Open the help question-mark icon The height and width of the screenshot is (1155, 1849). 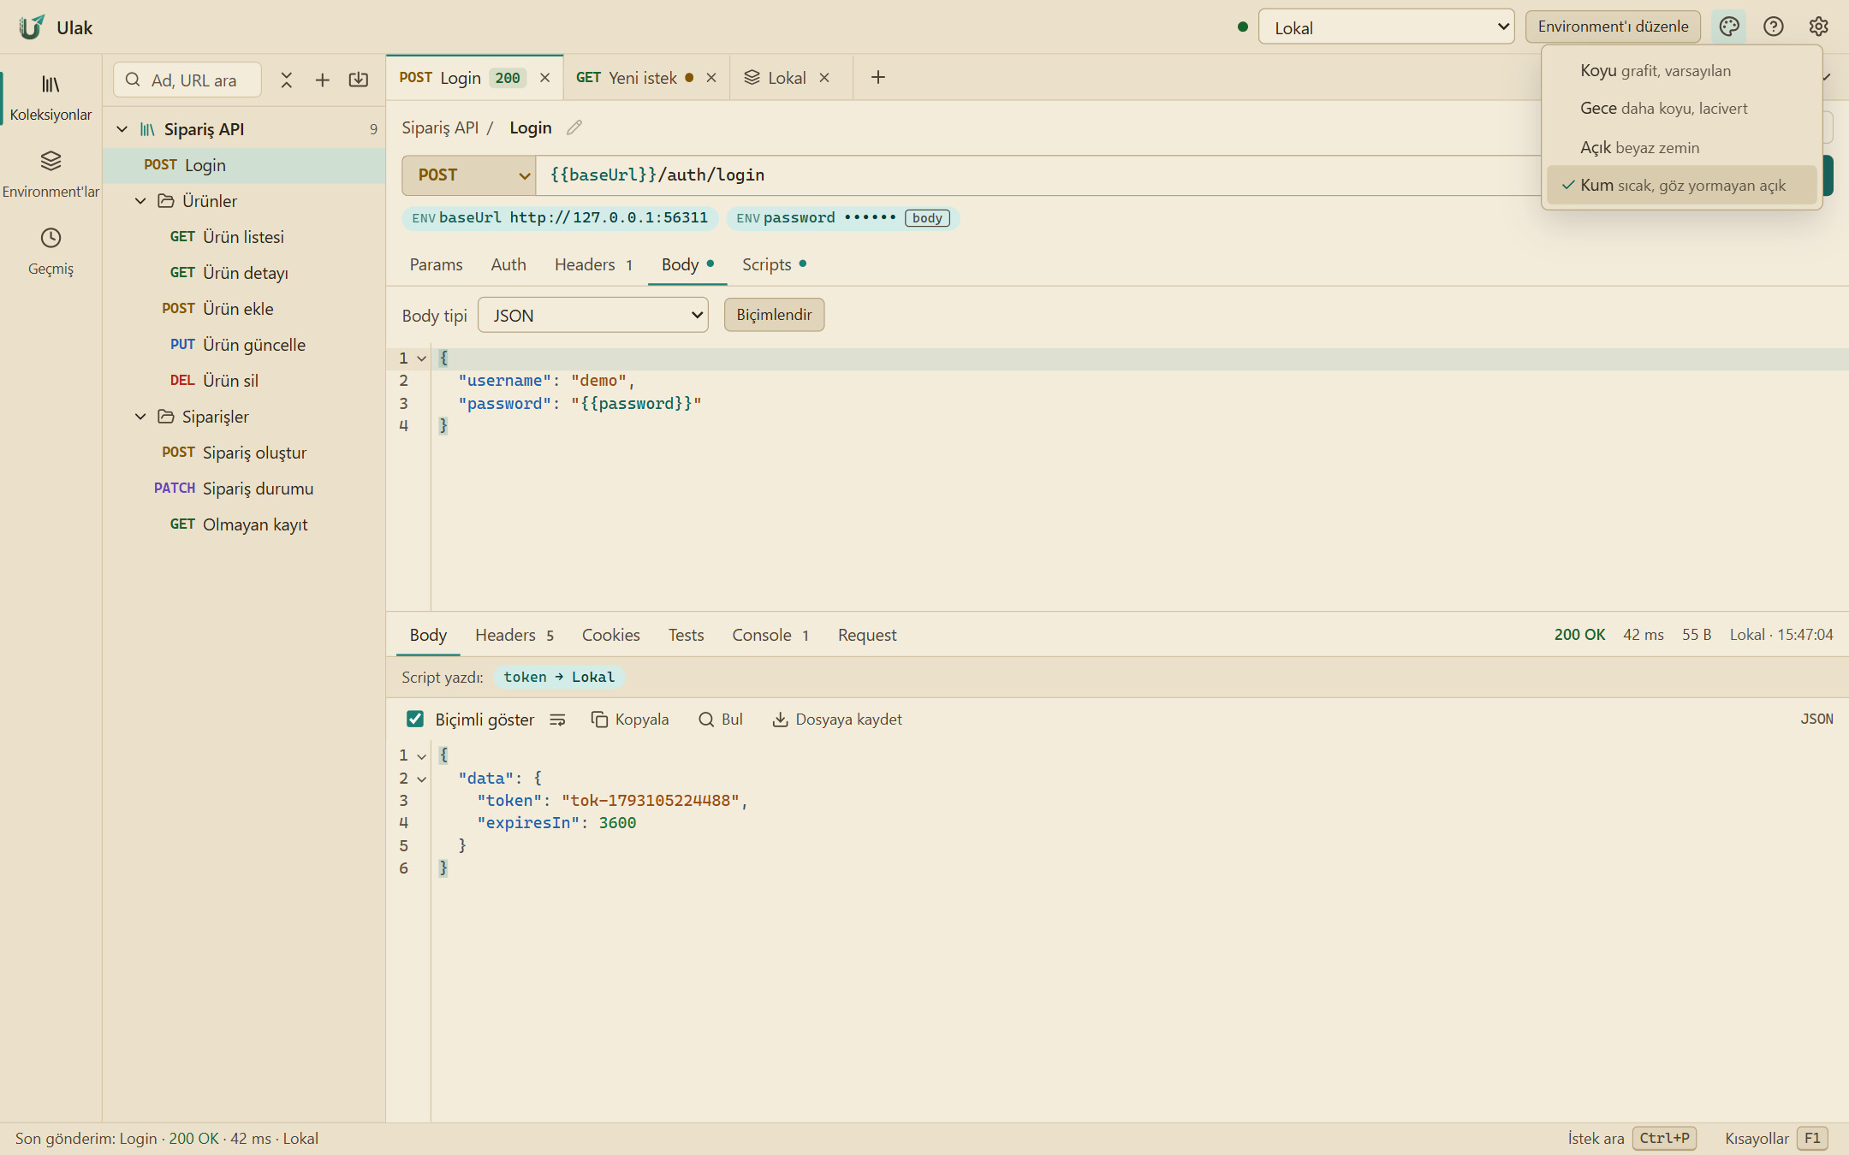(x=1774, y=27)
